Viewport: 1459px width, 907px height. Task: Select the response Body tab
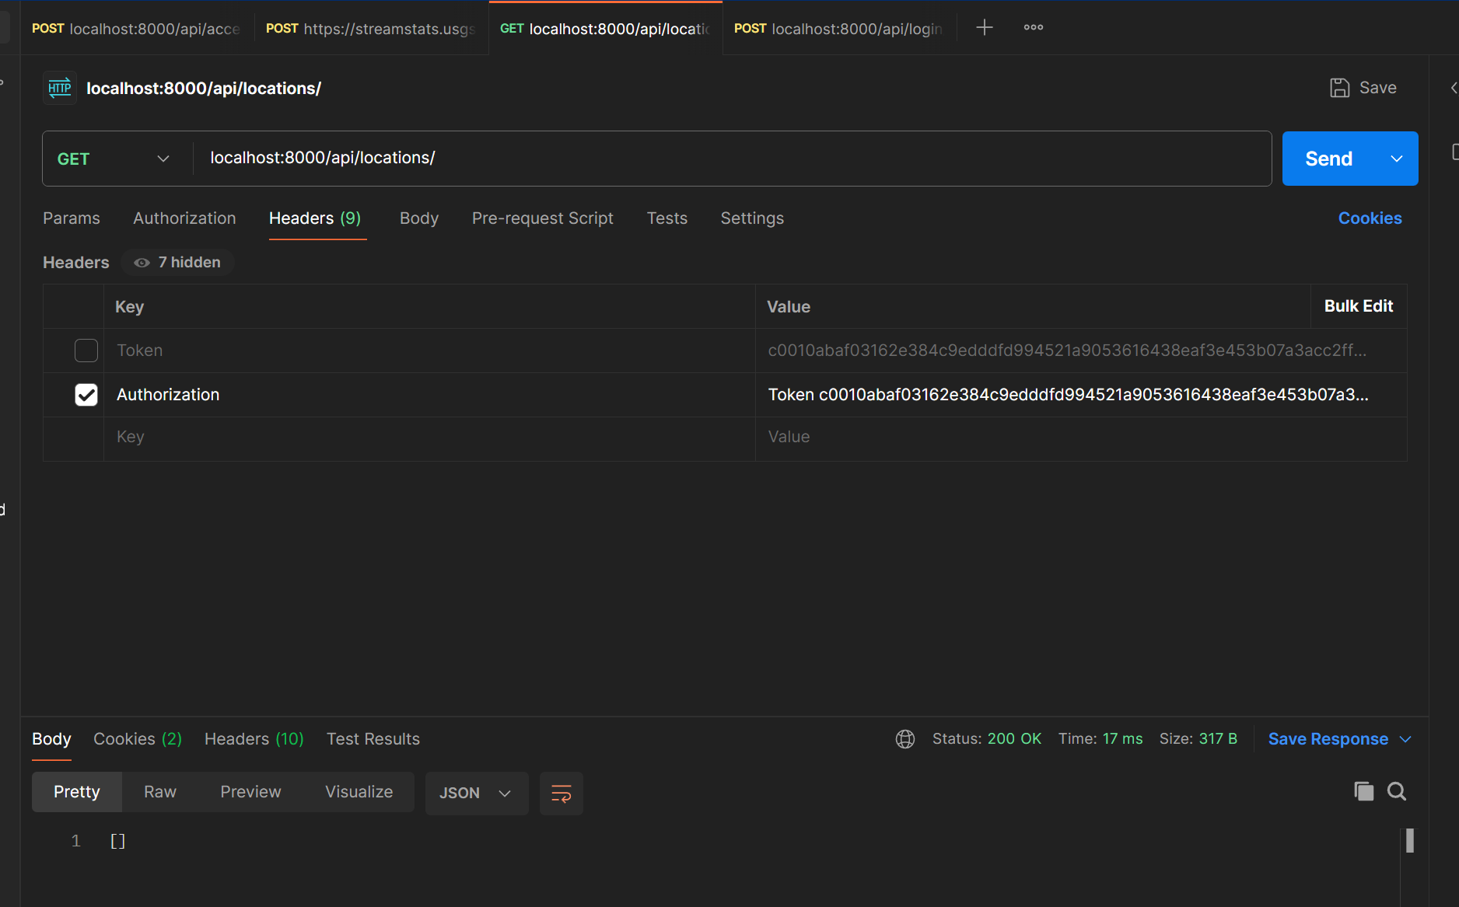click(51, 739)
